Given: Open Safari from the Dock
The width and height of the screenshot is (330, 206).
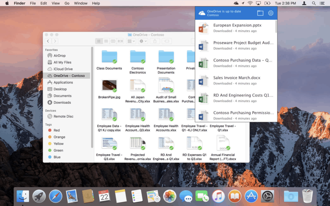Looking at the screenshot, I should click(x=56, y=196).
